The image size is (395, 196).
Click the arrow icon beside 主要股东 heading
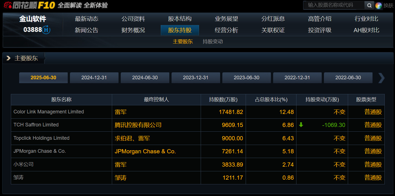(8, 58)
